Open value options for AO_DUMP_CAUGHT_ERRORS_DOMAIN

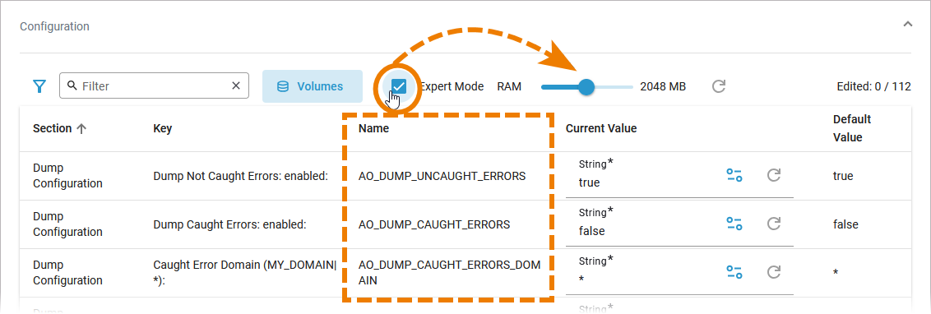(x=734, y=272)
